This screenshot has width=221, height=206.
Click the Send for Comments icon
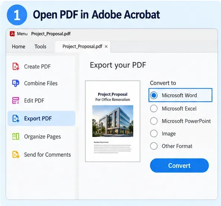[16, 155]
